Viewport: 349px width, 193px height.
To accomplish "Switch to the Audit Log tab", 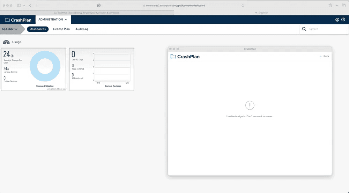I will [82, 29].
